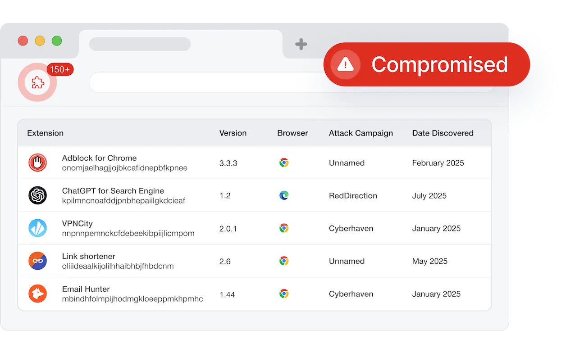Click the Attack Campaign column header
The width and height of the screenshot is (566, 353).
pyautogui.click(x=361, y=133)
